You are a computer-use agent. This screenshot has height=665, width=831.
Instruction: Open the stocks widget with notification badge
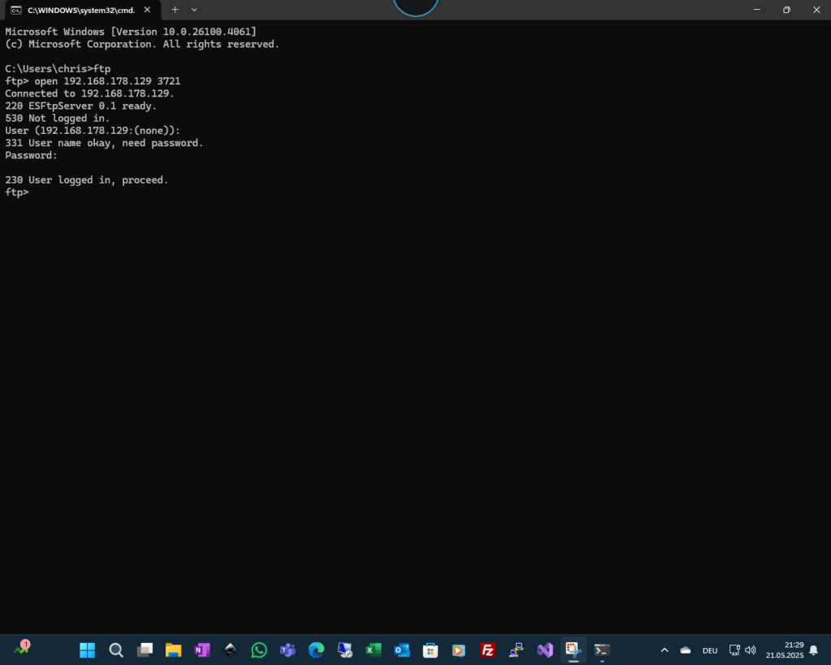(x=22, y=648)
